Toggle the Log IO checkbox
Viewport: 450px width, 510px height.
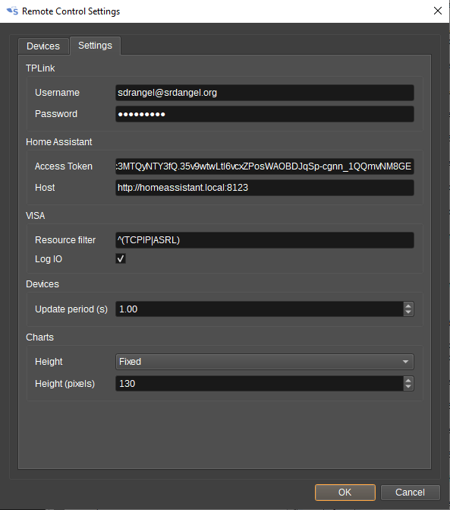(x=121, y=259)
